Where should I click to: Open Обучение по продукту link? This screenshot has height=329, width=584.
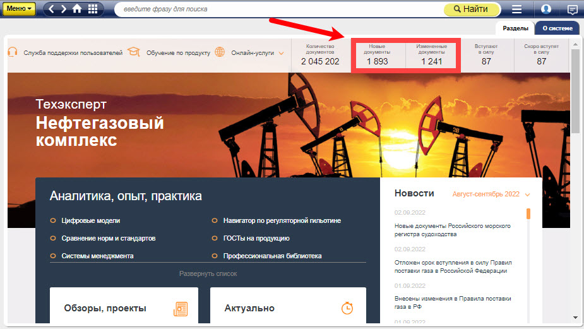tap(178, 53)
